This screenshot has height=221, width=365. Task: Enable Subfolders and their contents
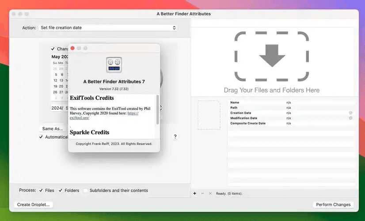(86, 191)
